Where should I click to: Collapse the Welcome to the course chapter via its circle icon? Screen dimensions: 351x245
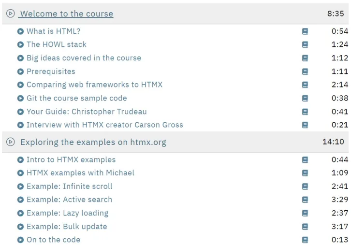tap(10, 14)
